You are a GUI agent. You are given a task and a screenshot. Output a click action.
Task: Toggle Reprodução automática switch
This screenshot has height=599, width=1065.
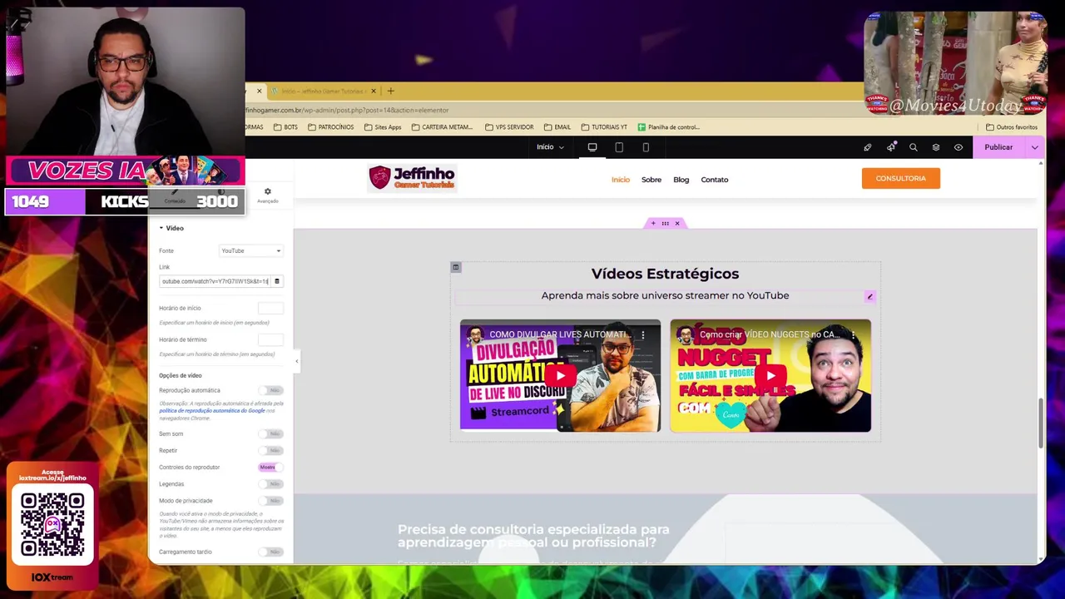pos(270,390)
